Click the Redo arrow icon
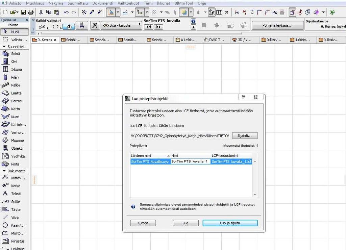Image resolution: width=346 pixels, height=250 pixels. pos(74,12)
